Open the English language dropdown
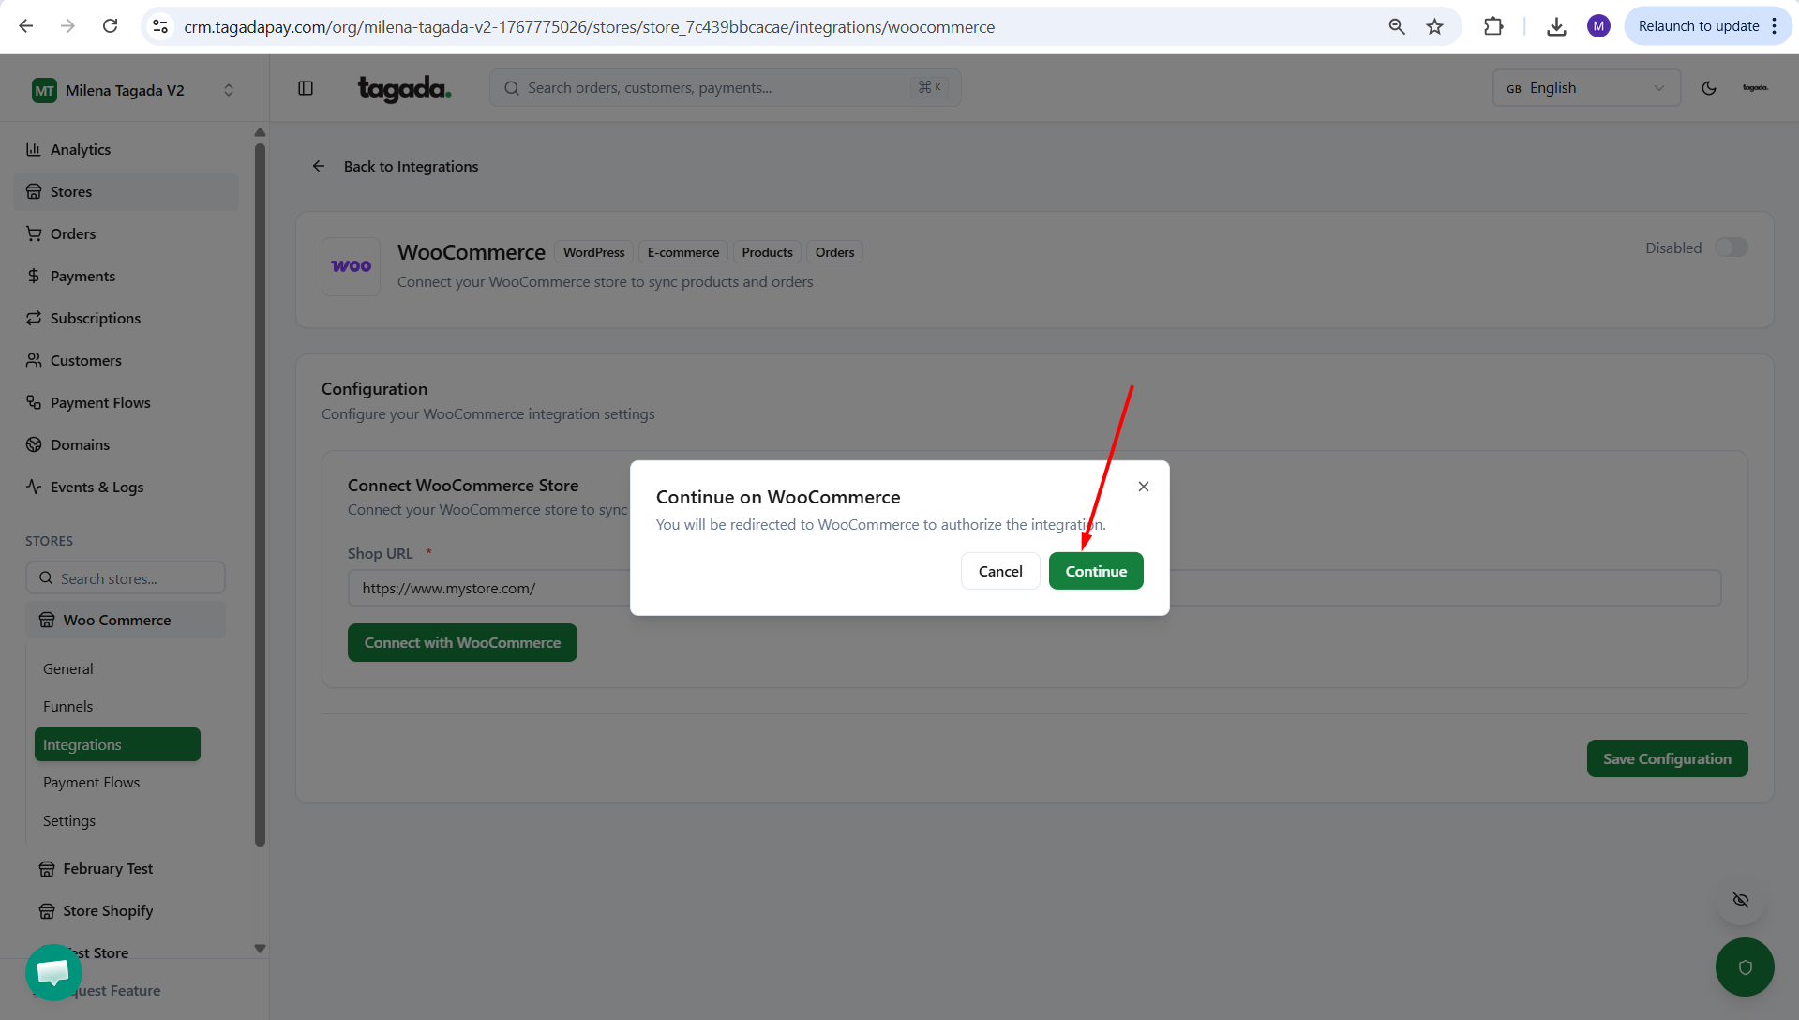 point(1585,88)
